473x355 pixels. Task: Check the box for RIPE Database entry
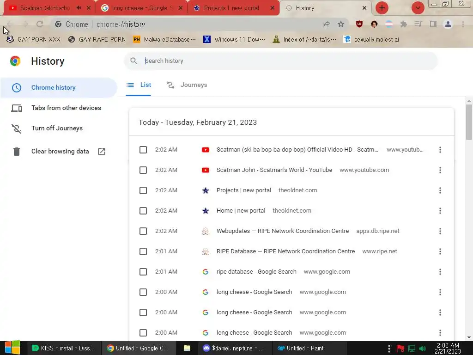tap(143, 251)
